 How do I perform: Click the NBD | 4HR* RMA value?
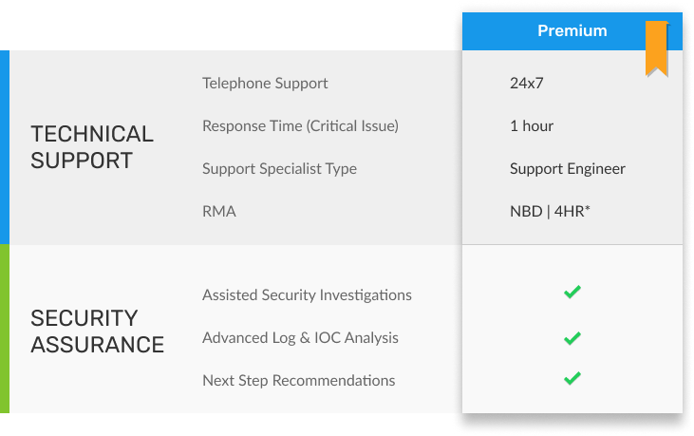550,212
